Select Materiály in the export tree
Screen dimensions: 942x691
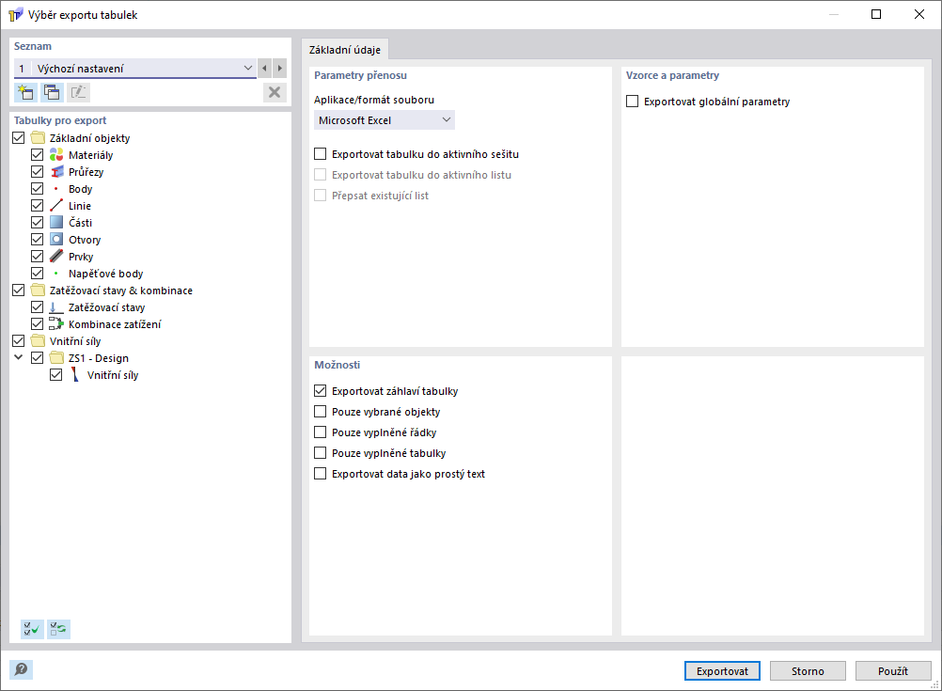pyautogui.click(x=90, y=155)
